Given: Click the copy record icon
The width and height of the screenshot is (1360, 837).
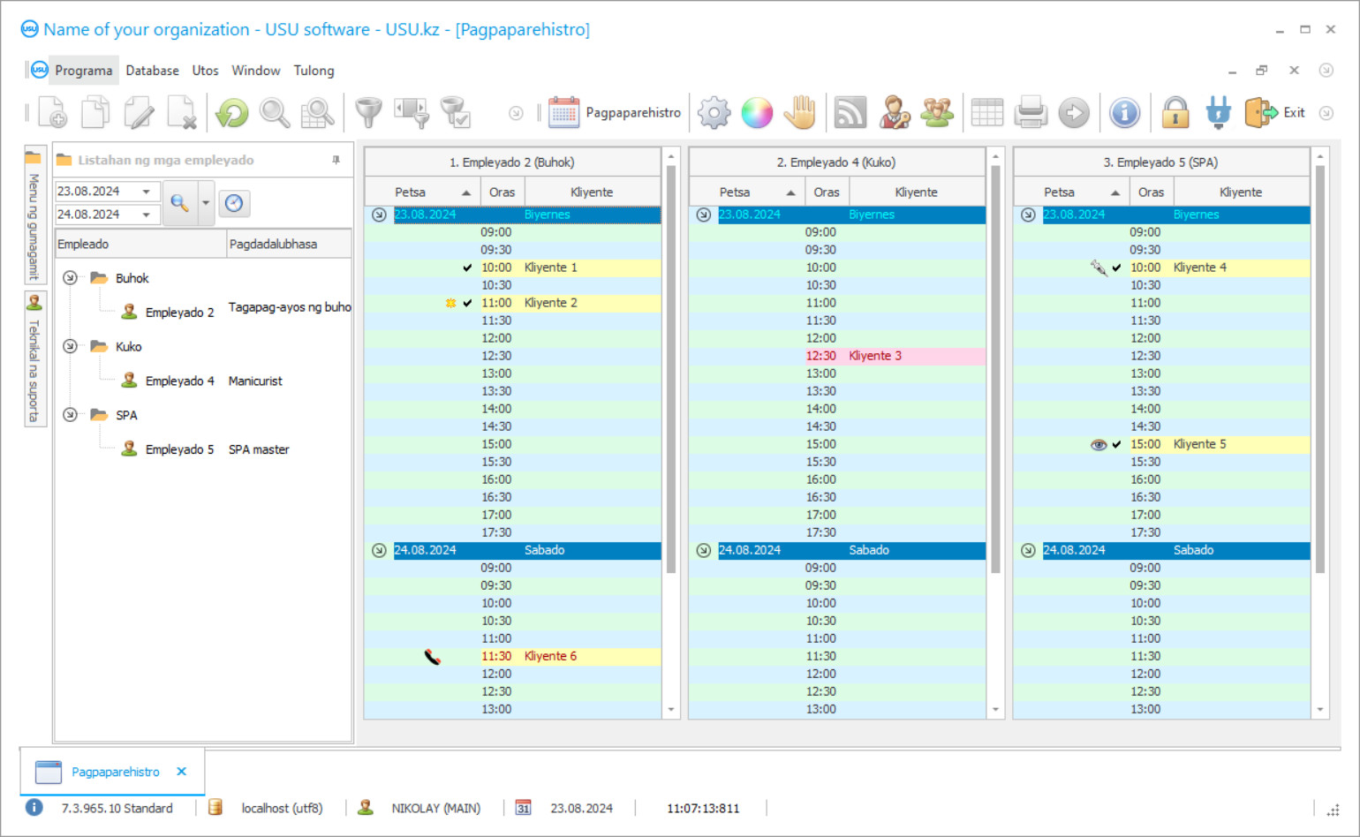Looking at the screenshot, I should coord(95,113).
